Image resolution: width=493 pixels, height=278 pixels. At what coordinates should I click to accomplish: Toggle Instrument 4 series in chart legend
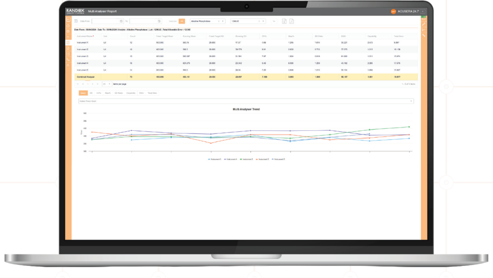(231, 159)
